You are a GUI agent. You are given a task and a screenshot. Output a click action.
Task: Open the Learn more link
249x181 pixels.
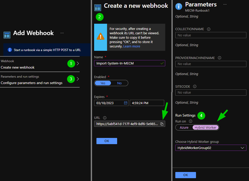pyautogui.click(x=132, y=46)
